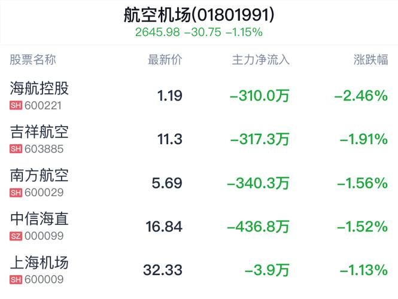Viewport: 398px width, 299px height.
Task: Open the 吉祥航空 stock name
Action: coord(40,132)
